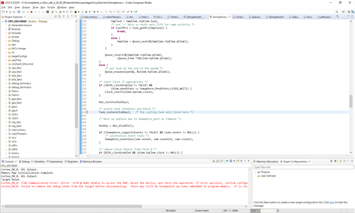Maximize the editor area

click(352, 17)
